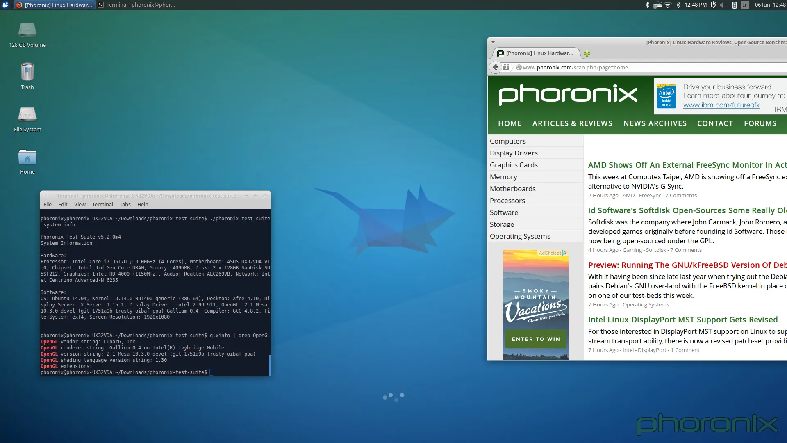The width and height of the screenshot is (787, 443).
Task: Open Terminal window menu arrow in titlebar
Action: [x=46, y=196]
